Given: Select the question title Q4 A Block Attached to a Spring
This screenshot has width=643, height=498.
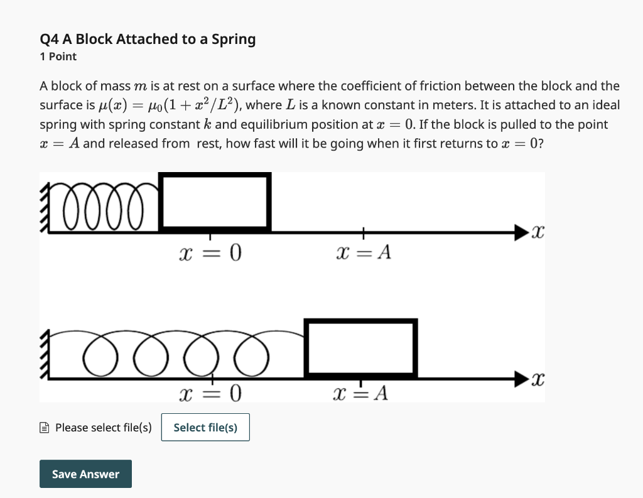Looking at the screenshot, I should tap(148, 39).
